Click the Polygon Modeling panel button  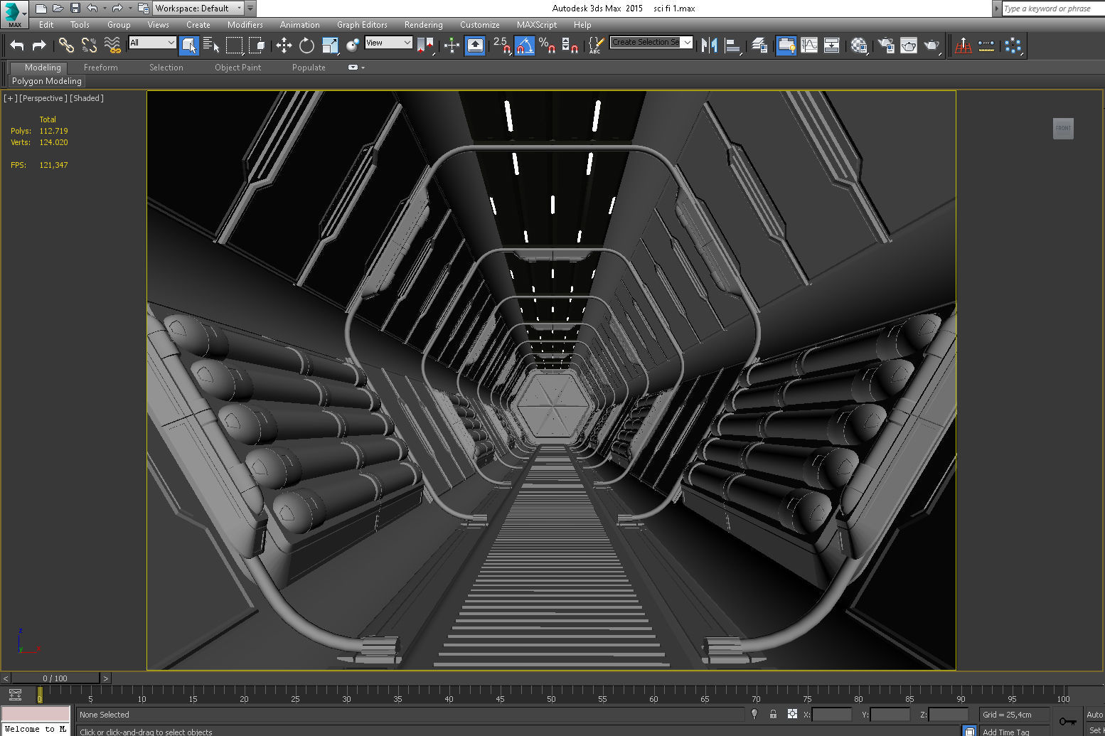click(x=46, y=81)
